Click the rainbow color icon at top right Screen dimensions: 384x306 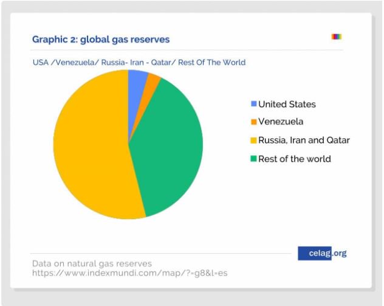point(337,37)
